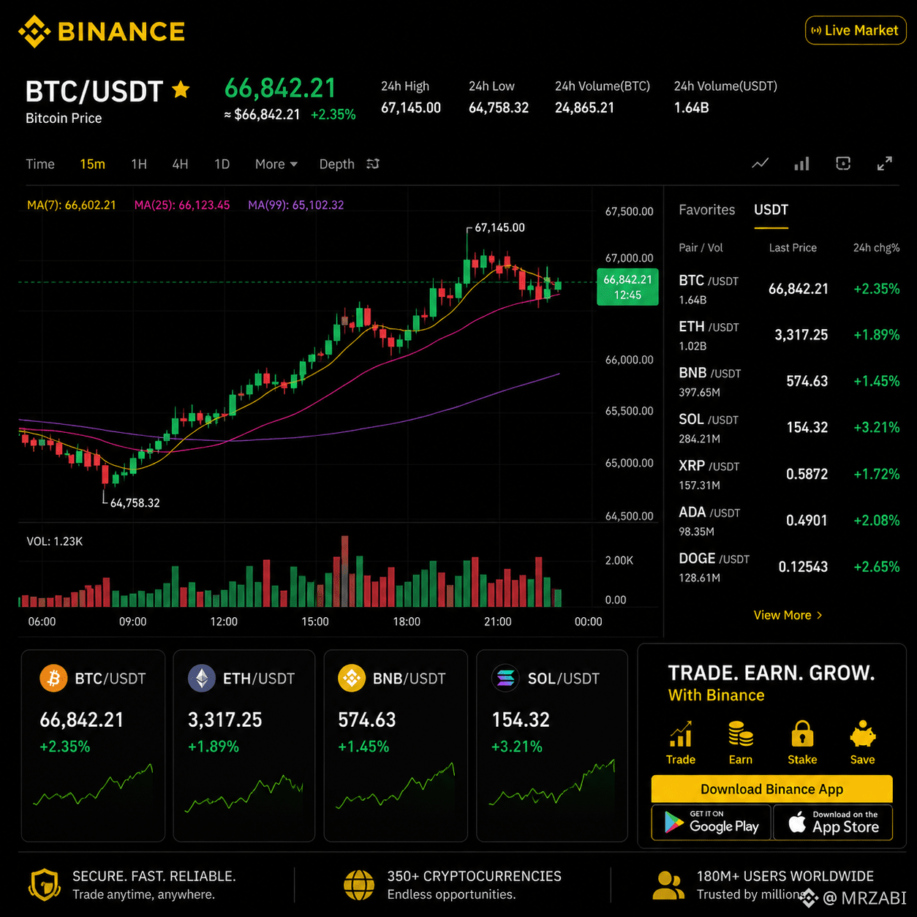Click the chart snapshot icon

(x=843, y=163)
